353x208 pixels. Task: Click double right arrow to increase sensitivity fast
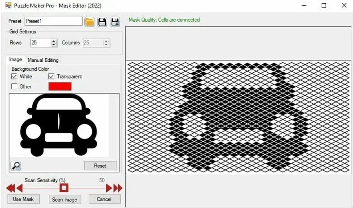(x=118, y=188)
